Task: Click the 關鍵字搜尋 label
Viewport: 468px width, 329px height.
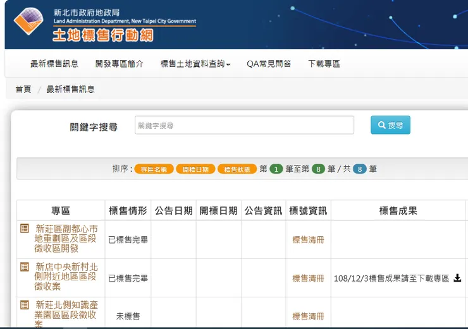Action: click(94, 128)
